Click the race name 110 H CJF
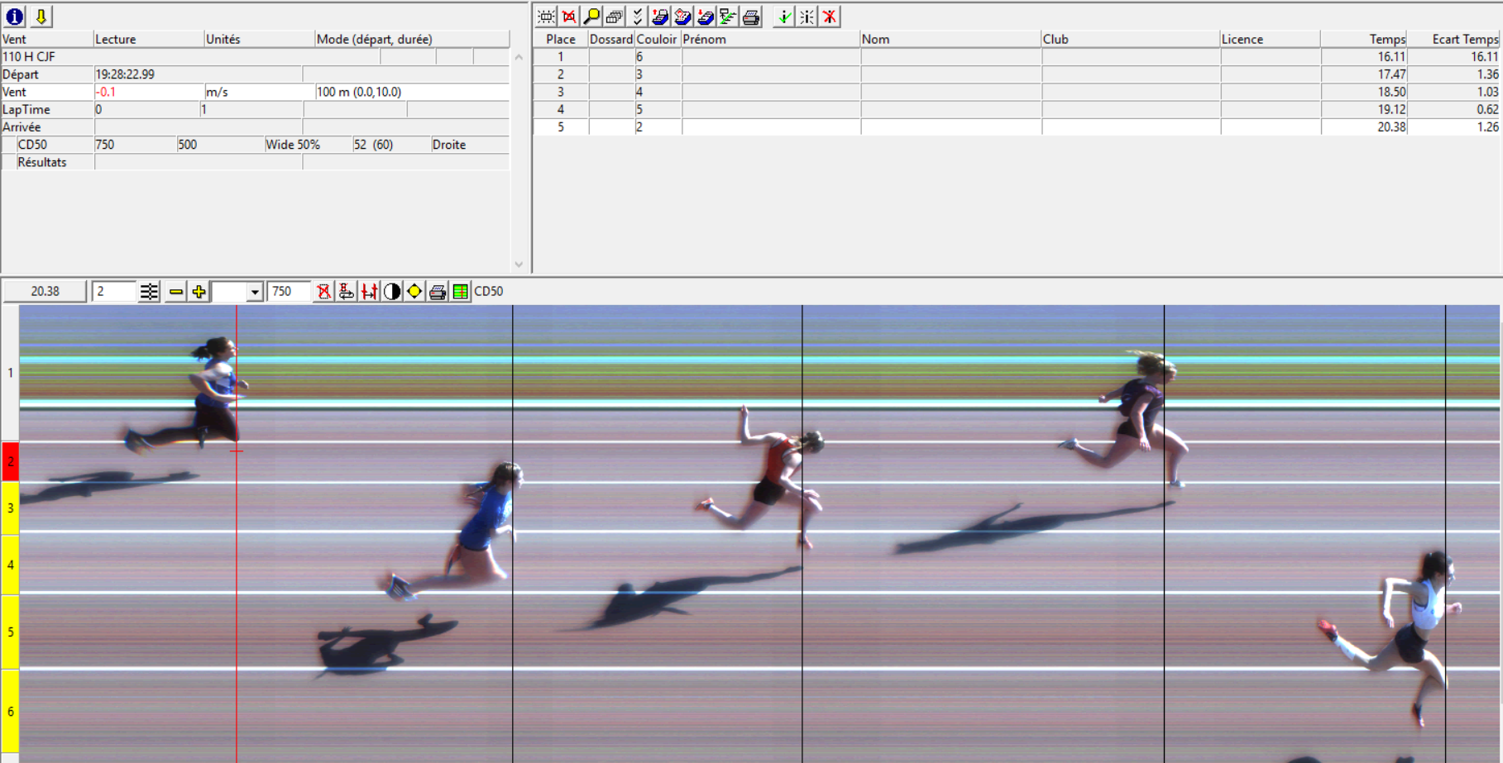1503x763 pixels. (29, 57)
